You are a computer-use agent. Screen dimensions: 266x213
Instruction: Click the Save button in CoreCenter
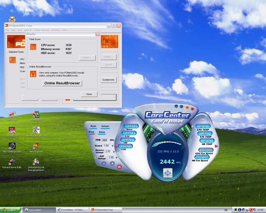point(102,132)
